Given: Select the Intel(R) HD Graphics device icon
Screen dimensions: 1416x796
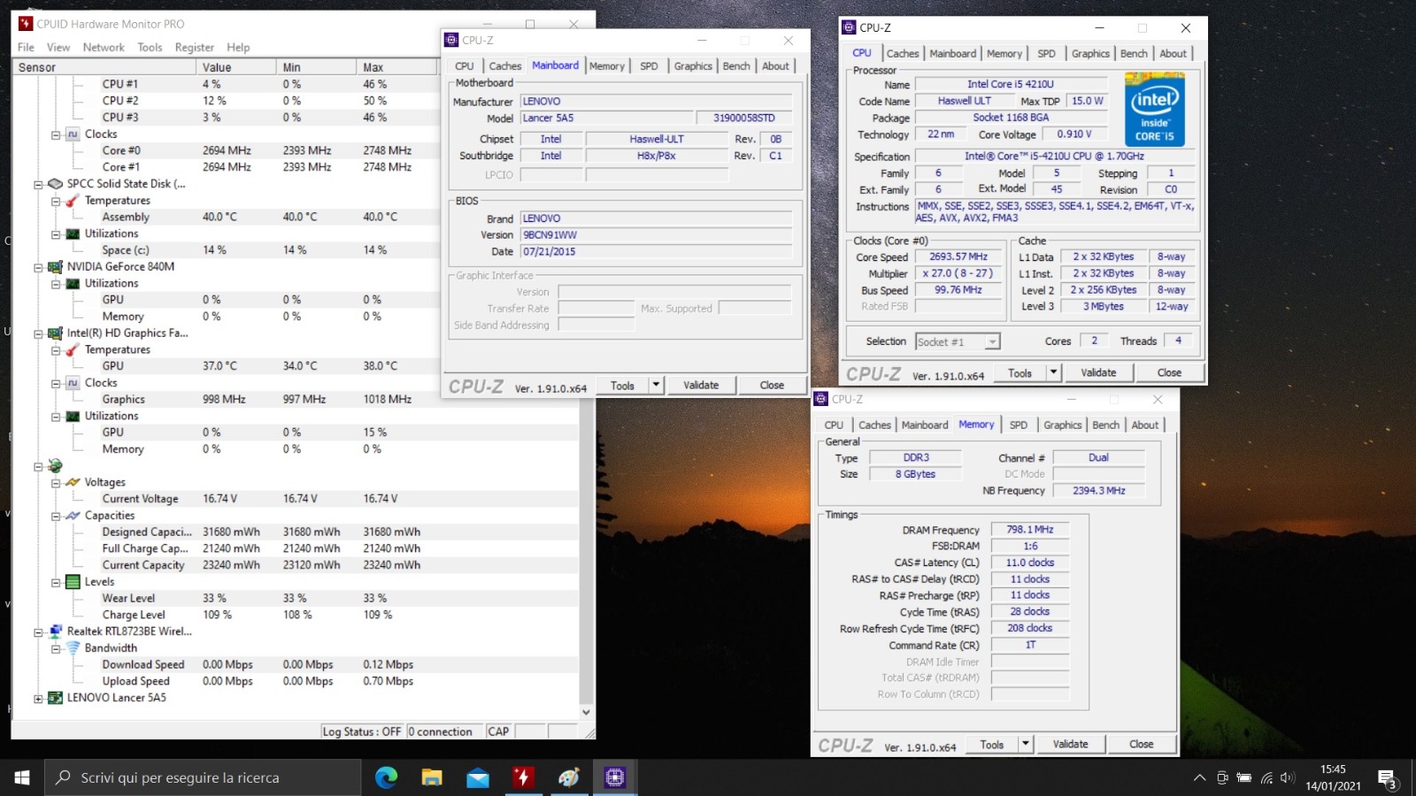Looking at the screenshot, I should click(x=55, y=333).
